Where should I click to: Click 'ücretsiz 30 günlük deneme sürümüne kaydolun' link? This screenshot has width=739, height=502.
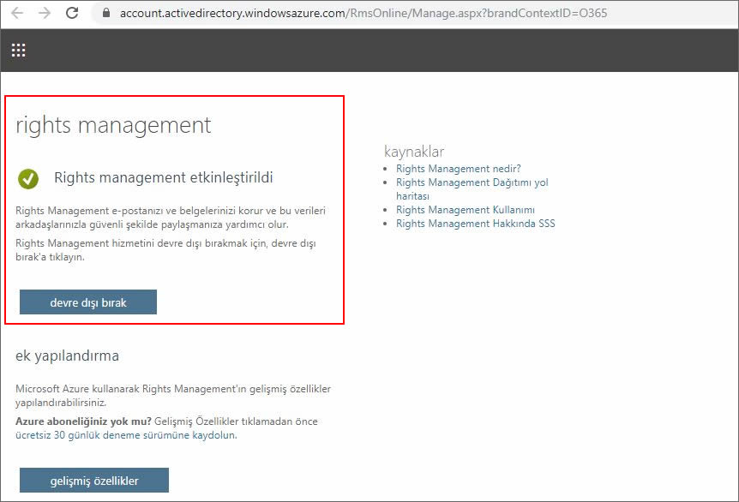(x=126, y=435)
